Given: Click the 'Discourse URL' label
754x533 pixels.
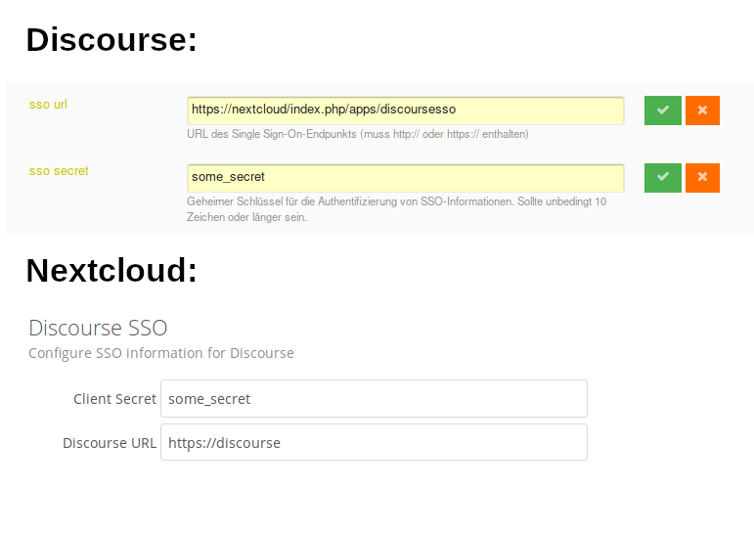Looking at the screenshot, I should [x=110, y=443].
